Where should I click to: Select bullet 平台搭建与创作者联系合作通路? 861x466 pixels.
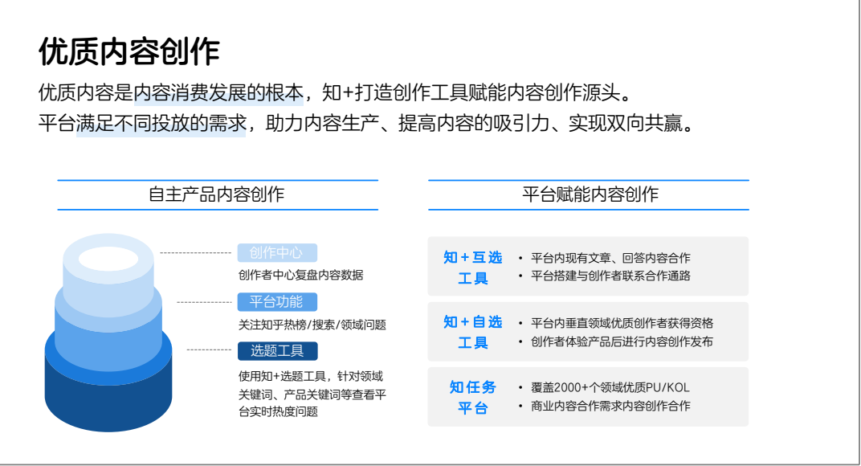click(x=610, y=276)
